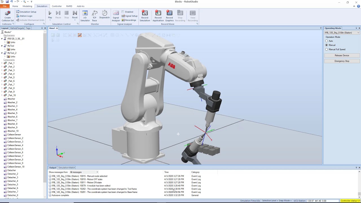This screenshot has width=361, height=203.
Task: Switch to Add-Ins ribbon tab
Action: 81,6
